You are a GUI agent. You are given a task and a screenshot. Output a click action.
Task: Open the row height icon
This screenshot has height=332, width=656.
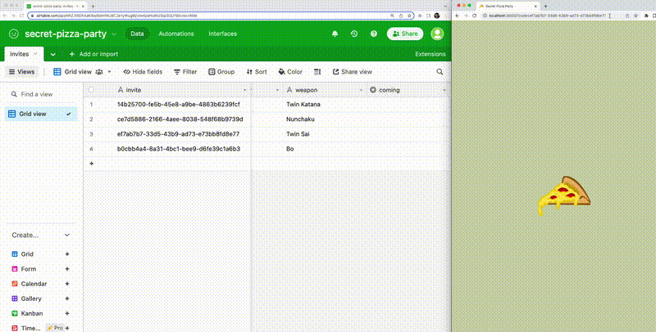pyautogui.click(x=316, y=72)
